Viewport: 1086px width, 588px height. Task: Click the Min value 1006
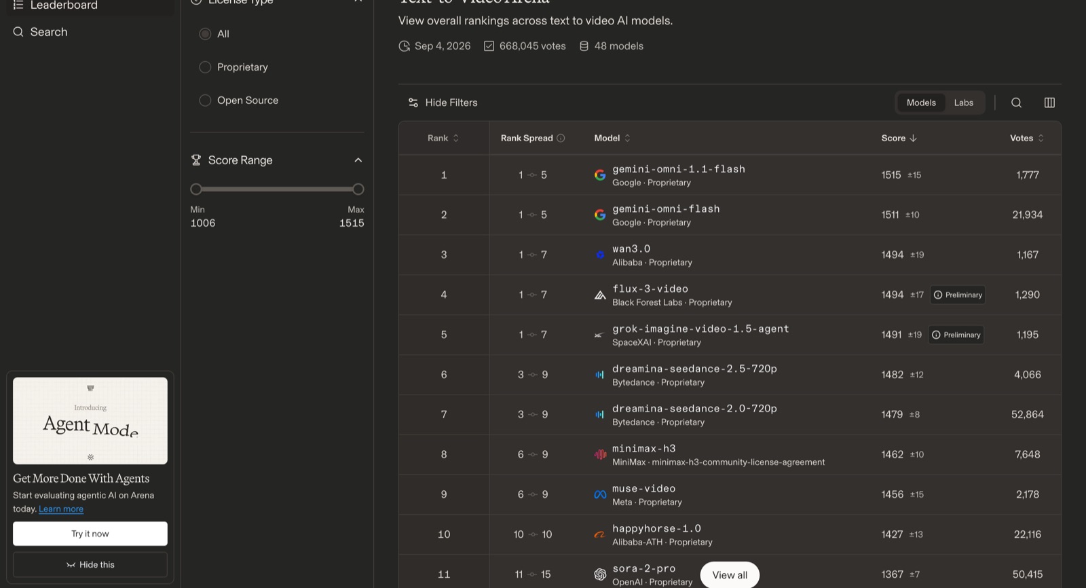click(203, 223)
